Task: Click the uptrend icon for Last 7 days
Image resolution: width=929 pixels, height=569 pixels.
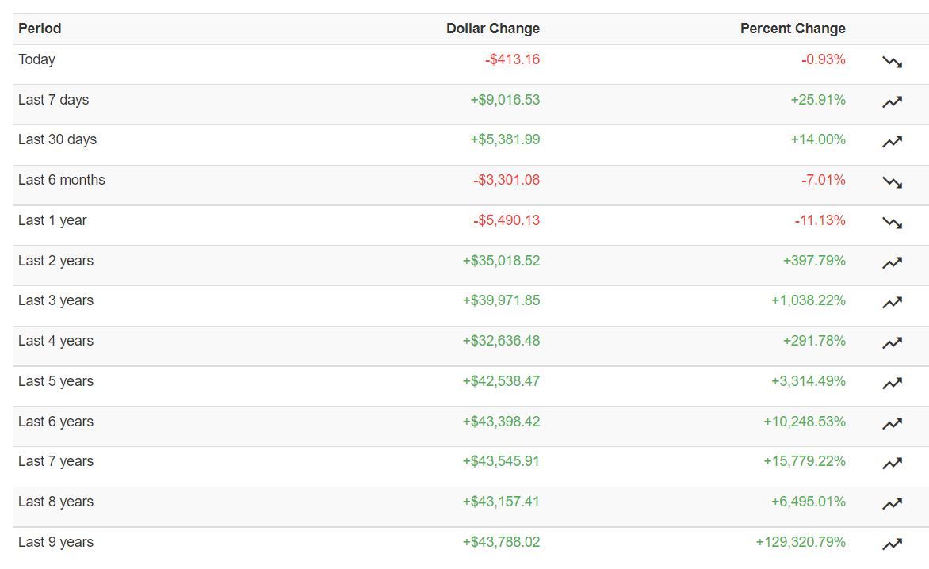Action: (892, 101)
